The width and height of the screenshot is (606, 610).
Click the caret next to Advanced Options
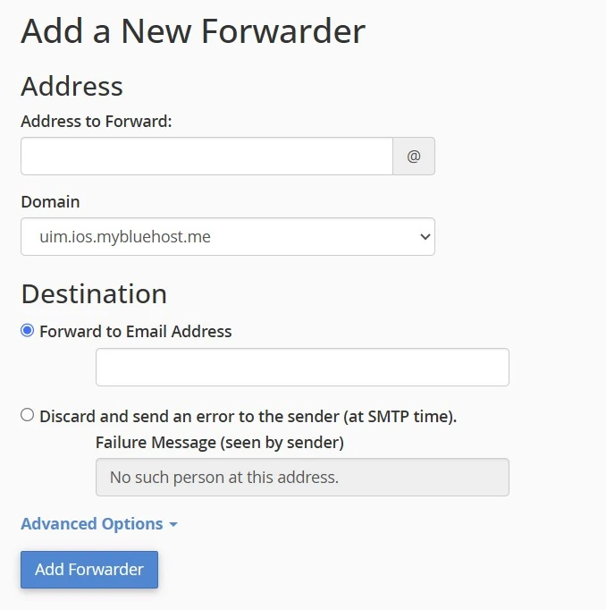point(173,524)
